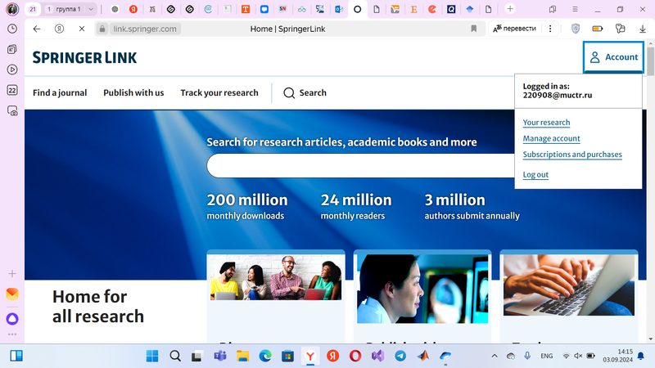Open the Alice assistant icon in sidebar
Image resolution: width=655 pixels, height=368 pixels.
12,319
